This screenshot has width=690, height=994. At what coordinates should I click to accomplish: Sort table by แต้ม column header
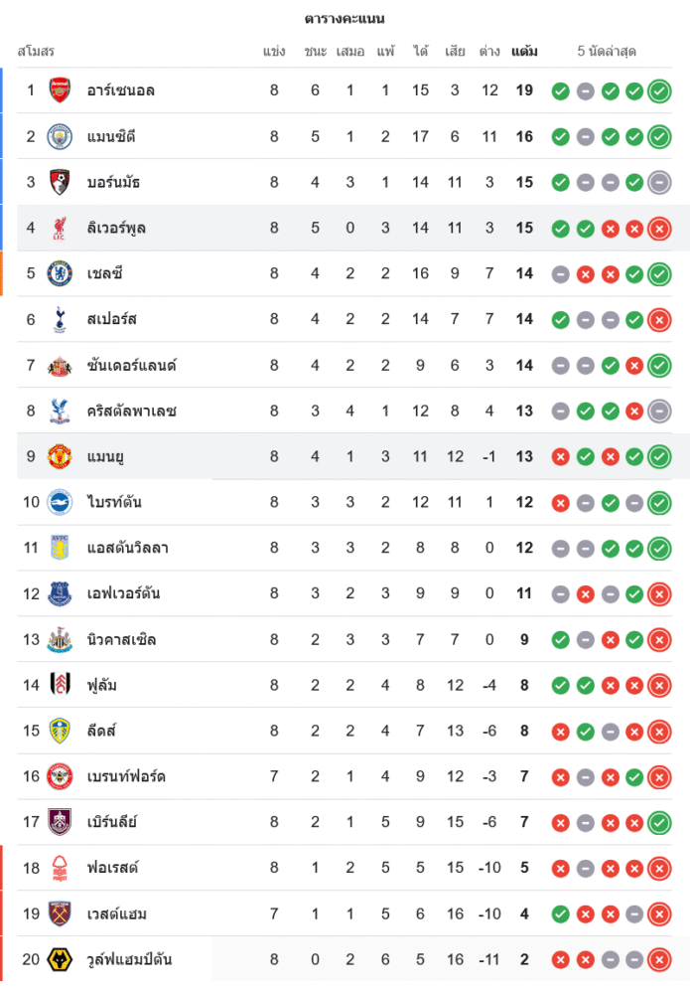(524, 51)
